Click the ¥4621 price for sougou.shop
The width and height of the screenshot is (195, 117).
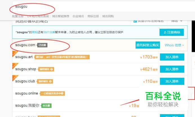149,69
